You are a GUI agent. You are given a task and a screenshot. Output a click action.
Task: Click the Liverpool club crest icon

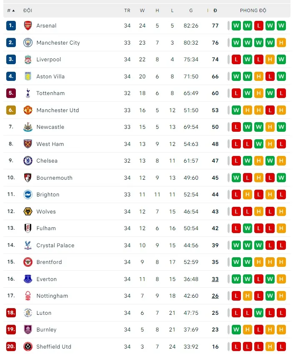point(28,59)
